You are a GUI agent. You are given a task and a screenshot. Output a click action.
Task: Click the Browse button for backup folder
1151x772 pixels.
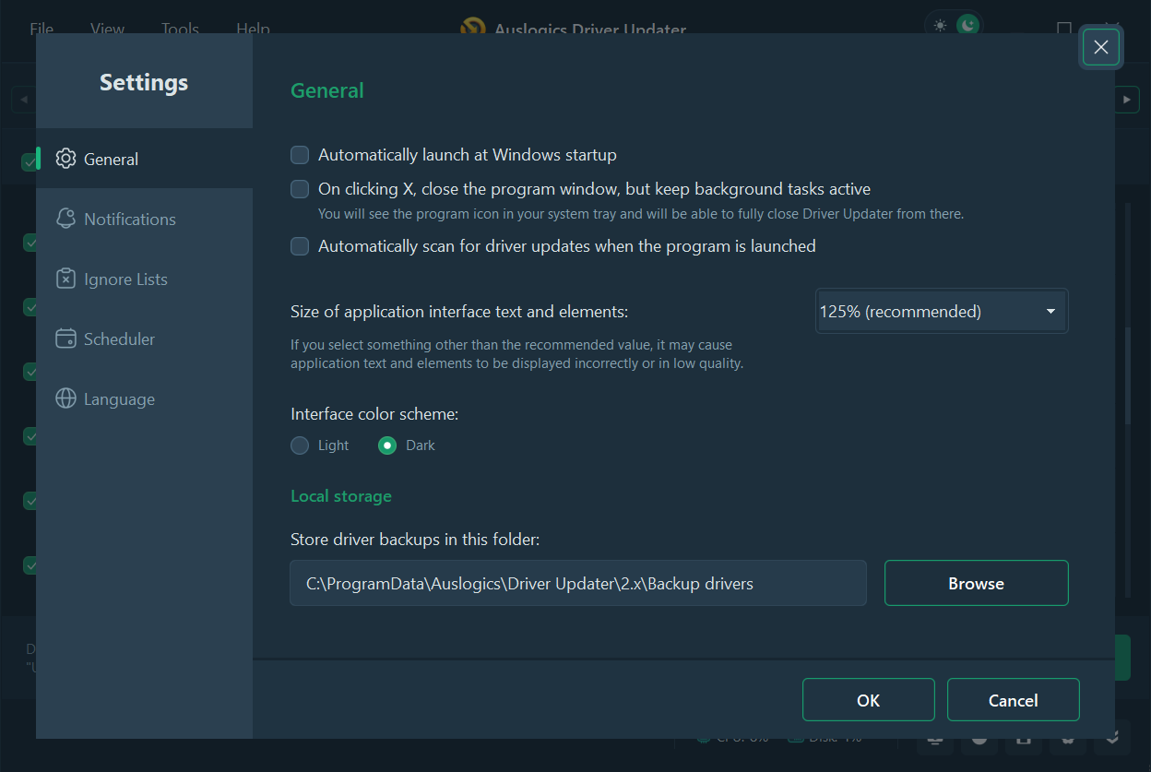[x=976, y=583]
